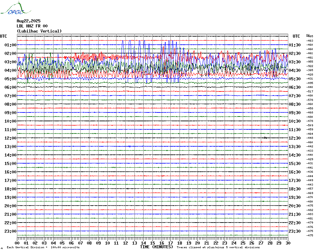Select minute 20 on the time axis
The image size is (315, 252).
198,243
